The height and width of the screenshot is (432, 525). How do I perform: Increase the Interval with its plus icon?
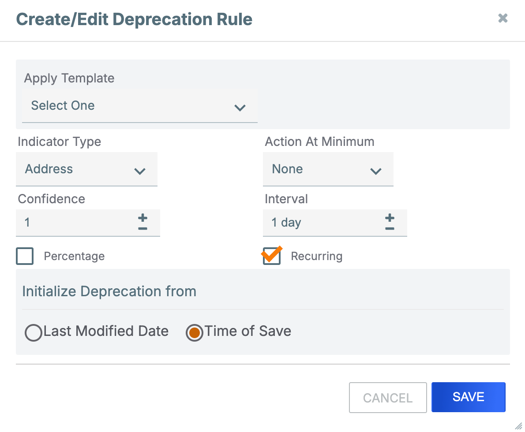pyautogui.click(x=390, y=217)
